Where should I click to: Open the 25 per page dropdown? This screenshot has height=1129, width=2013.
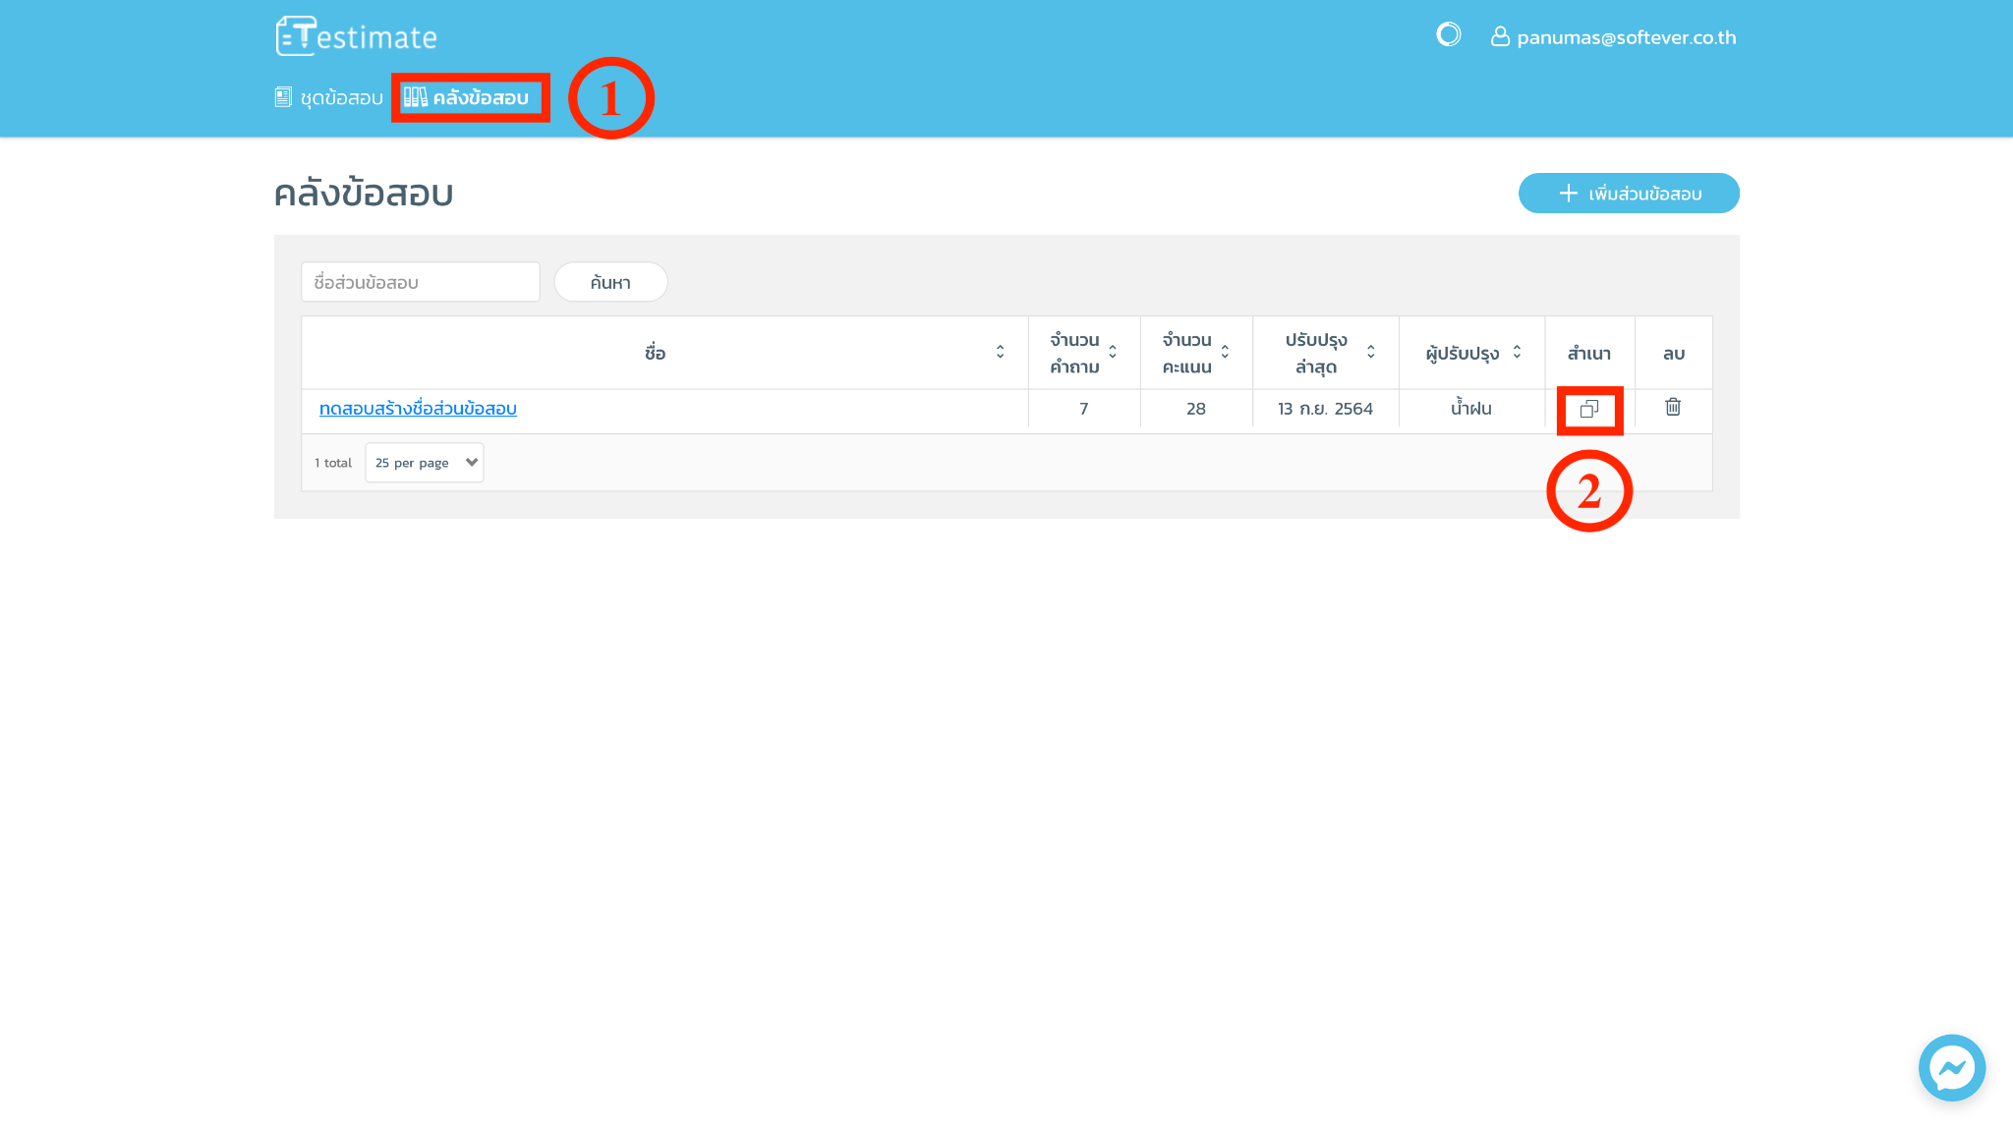pyautogui.click(x=425, y=463)
